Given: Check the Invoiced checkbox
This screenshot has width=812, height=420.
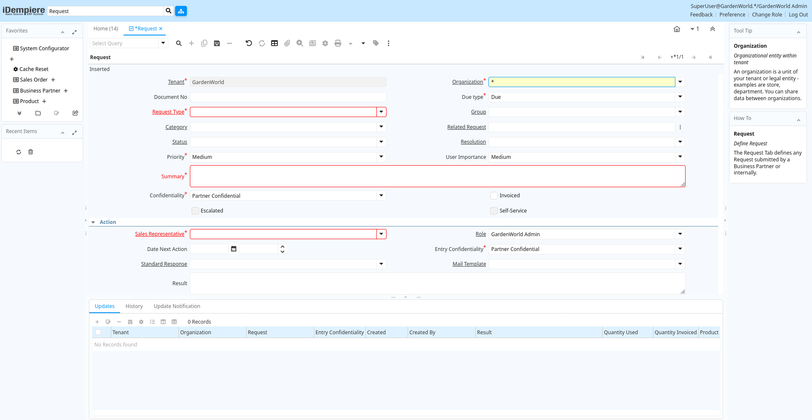Looking at the screenshot, I should pos(494,196).
